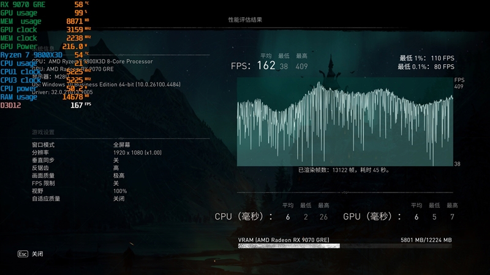This screenshot has height=275, width=490.
Task: Click the FPS history graph
Action: [x=345, y=122]
